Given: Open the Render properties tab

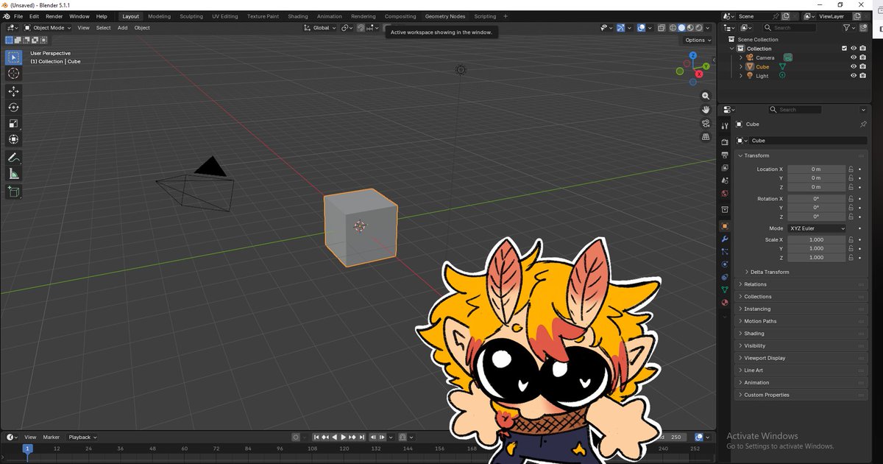Looking at the screenshot, I should 725,142.
